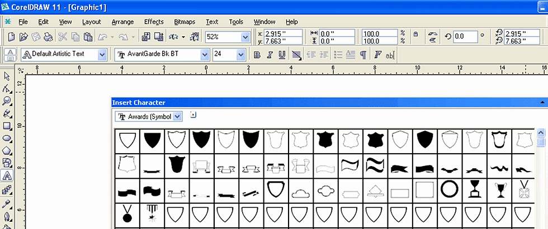The image size is (548, 229).
Task: Open the Default Artistic Text style dropdown
Action: coord(102,54)
